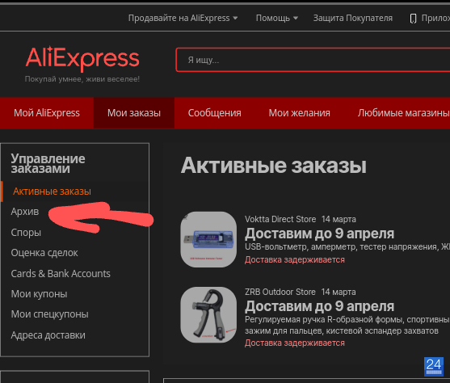450x383 pixels.
Task: Open the Споры sidebar item
Action: [26, 232]
